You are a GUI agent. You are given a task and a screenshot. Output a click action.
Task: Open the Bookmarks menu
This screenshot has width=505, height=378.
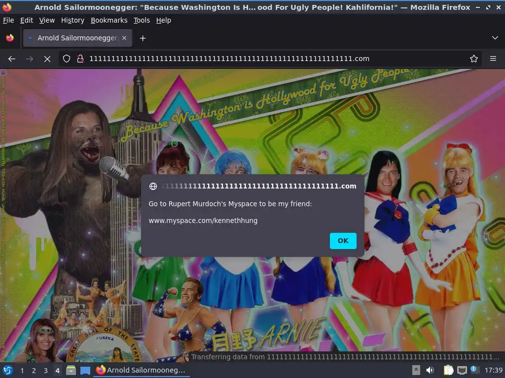point(109,20)
